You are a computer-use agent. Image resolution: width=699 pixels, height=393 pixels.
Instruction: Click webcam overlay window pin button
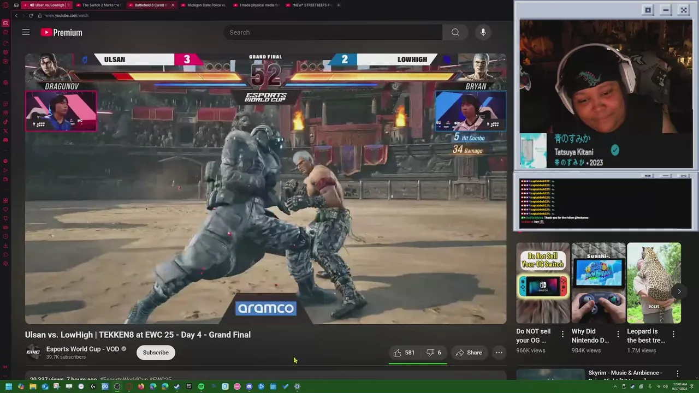648,10
